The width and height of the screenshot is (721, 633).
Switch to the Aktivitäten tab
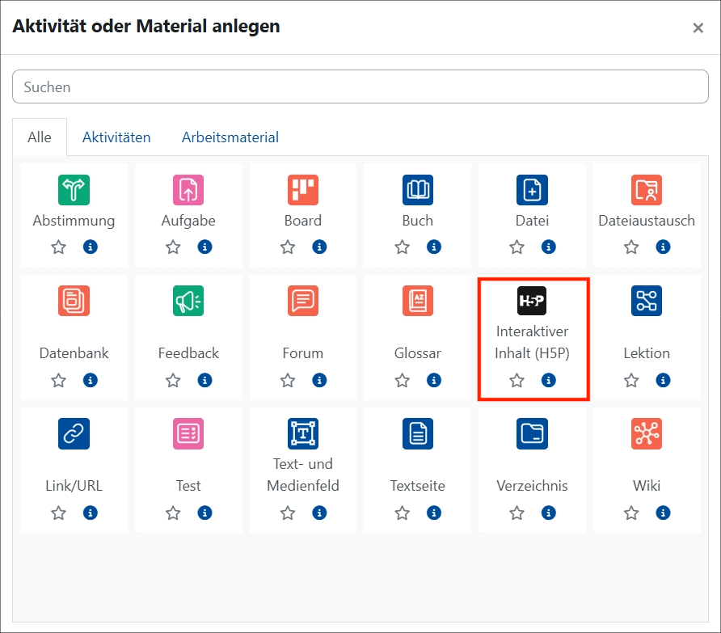tap(116, 137)
